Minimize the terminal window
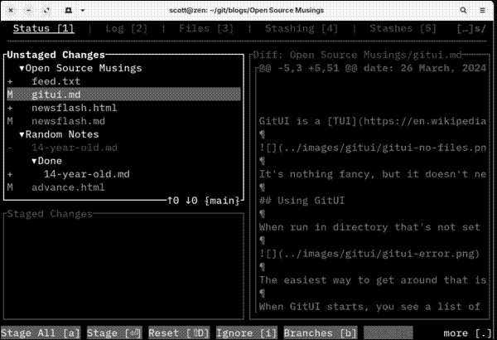The height and width of the screenshot is (340, 497). click(28, 10)
